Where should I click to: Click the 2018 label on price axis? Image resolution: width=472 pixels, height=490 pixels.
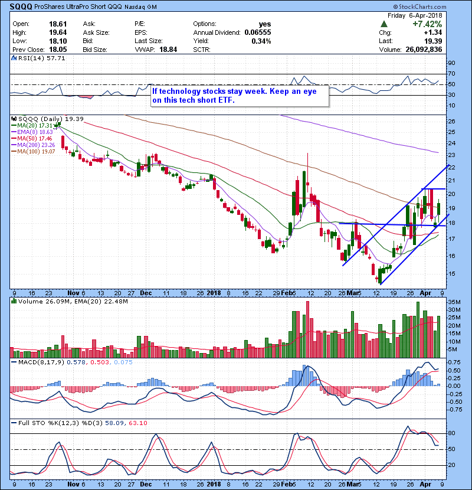pyautogui.click(x=214, y=292)
